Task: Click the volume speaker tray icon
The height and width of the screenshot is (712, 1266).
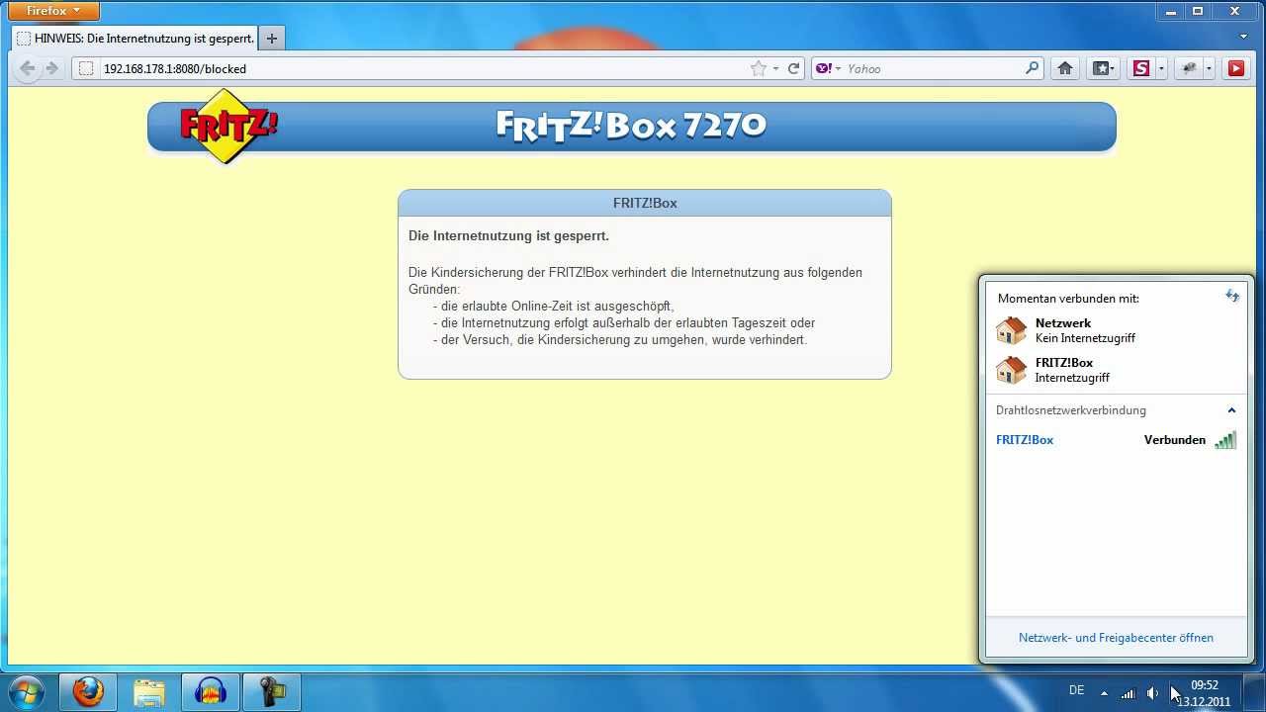Action: coord(1152,692)
